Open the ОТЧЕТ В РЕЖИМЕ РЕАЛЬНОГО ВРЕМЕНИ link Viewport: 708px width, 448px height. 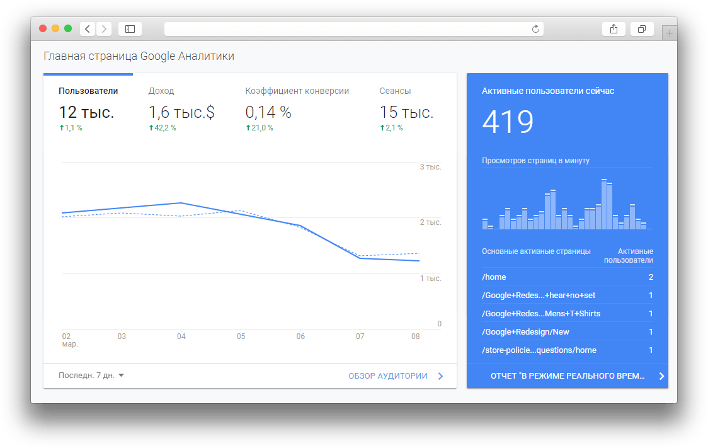(x=567, y=376)
